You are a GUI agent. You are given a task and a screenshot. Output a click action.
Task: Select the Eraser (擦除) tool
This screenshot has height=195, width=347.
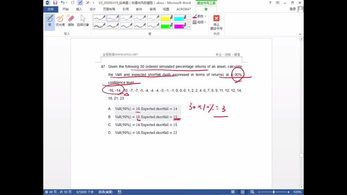tap(71, 21)
